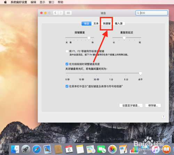Image resolution: width=174 pixels, height=155 pixels.
Task: Go back with the left chevron button
Action: (x=56, y=13)
